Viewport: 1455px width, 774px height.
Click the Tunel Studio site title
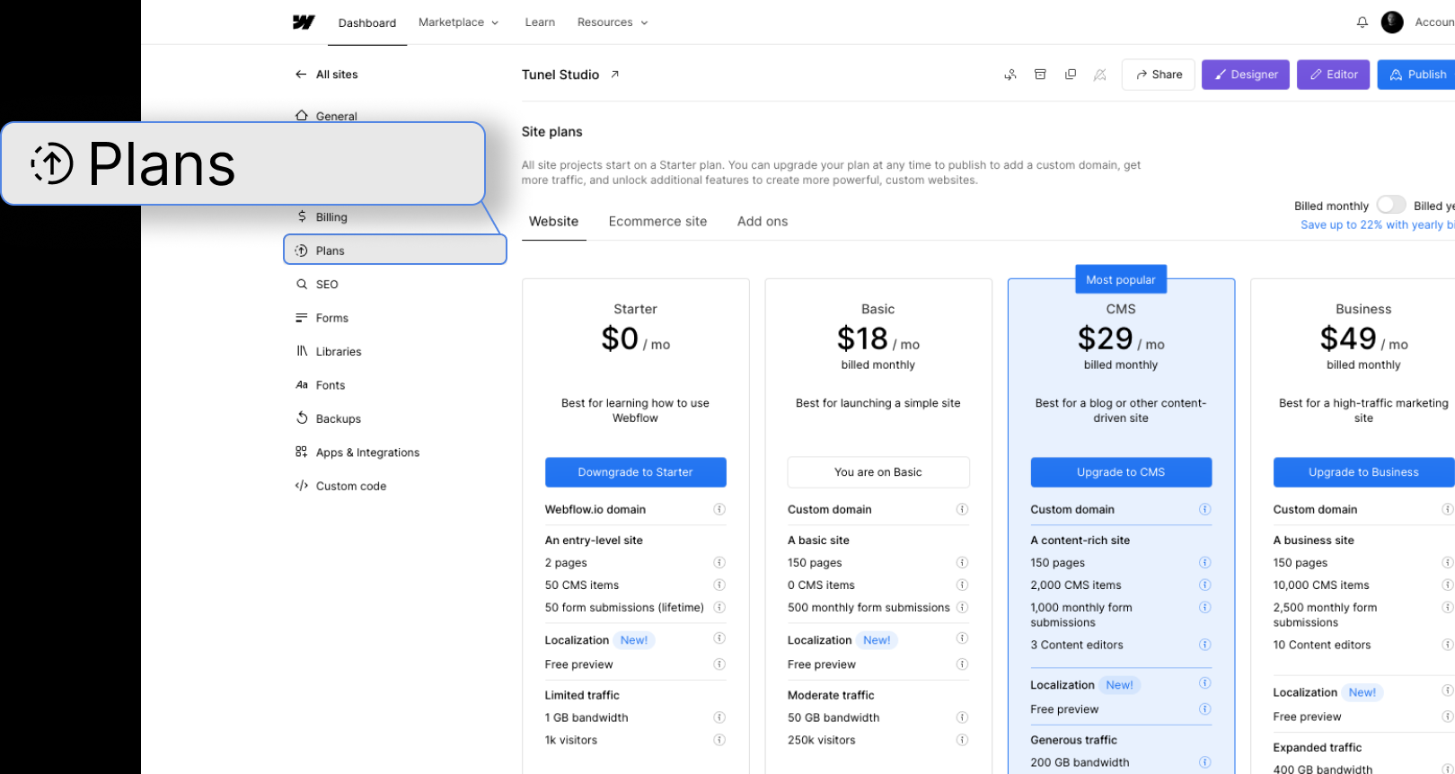(x=560, y=75)
